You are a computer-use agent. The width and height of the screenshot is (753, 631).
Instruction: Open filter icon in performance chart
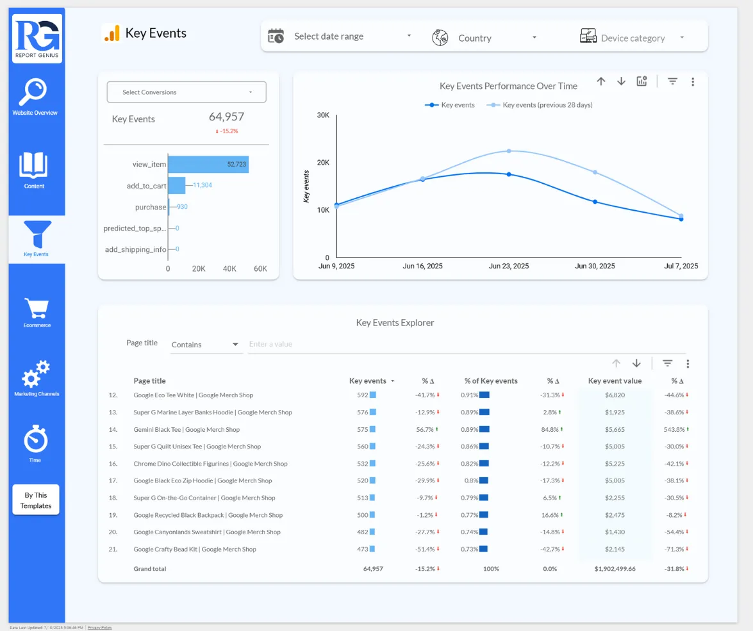(672, 81)
